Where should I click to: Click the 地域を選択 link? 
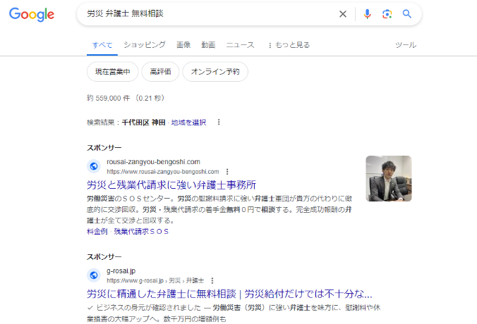(188, 123)
